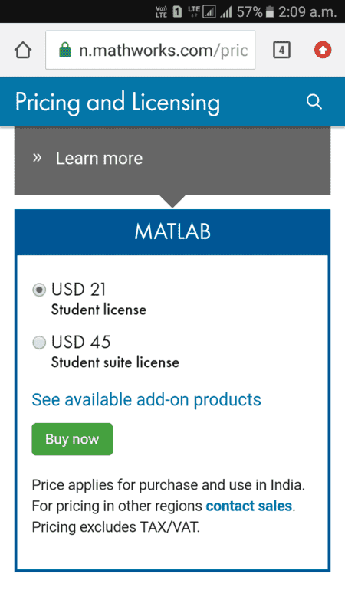Tap the SIM 1 indicator icon

pyautogui.click(x=177, y=12)
